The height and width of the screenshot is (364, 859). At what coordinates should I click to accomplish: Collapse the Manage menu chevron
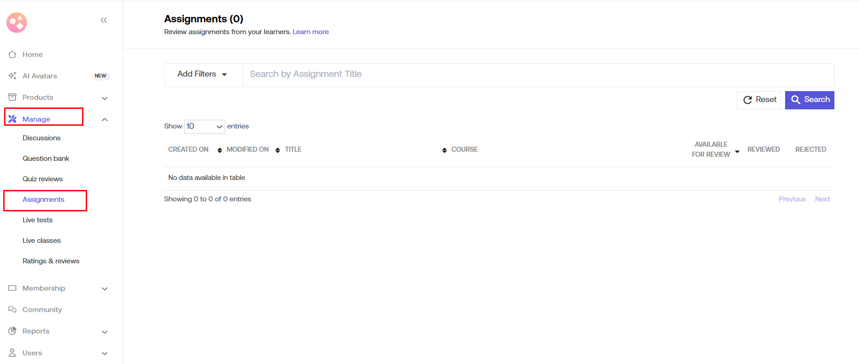(x=104, y=119)
